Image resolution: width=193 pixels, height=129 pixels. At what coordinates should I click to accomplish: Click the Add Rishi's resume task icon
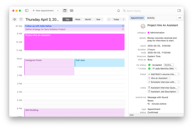(149, 74)
